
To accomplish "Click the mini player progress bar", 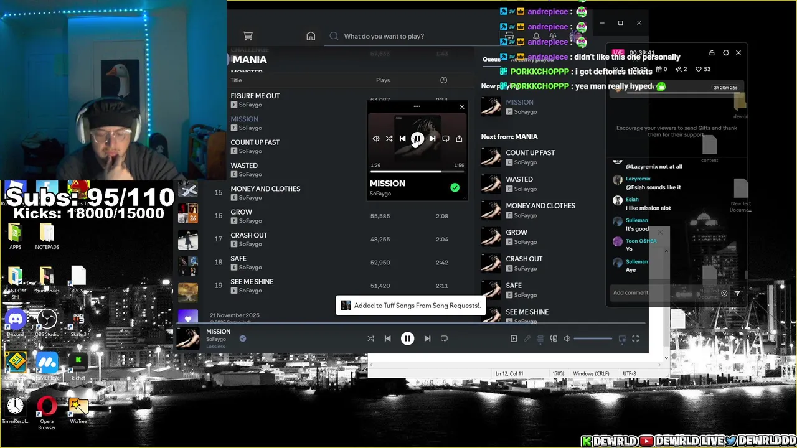I will click(x=417, y=171).
